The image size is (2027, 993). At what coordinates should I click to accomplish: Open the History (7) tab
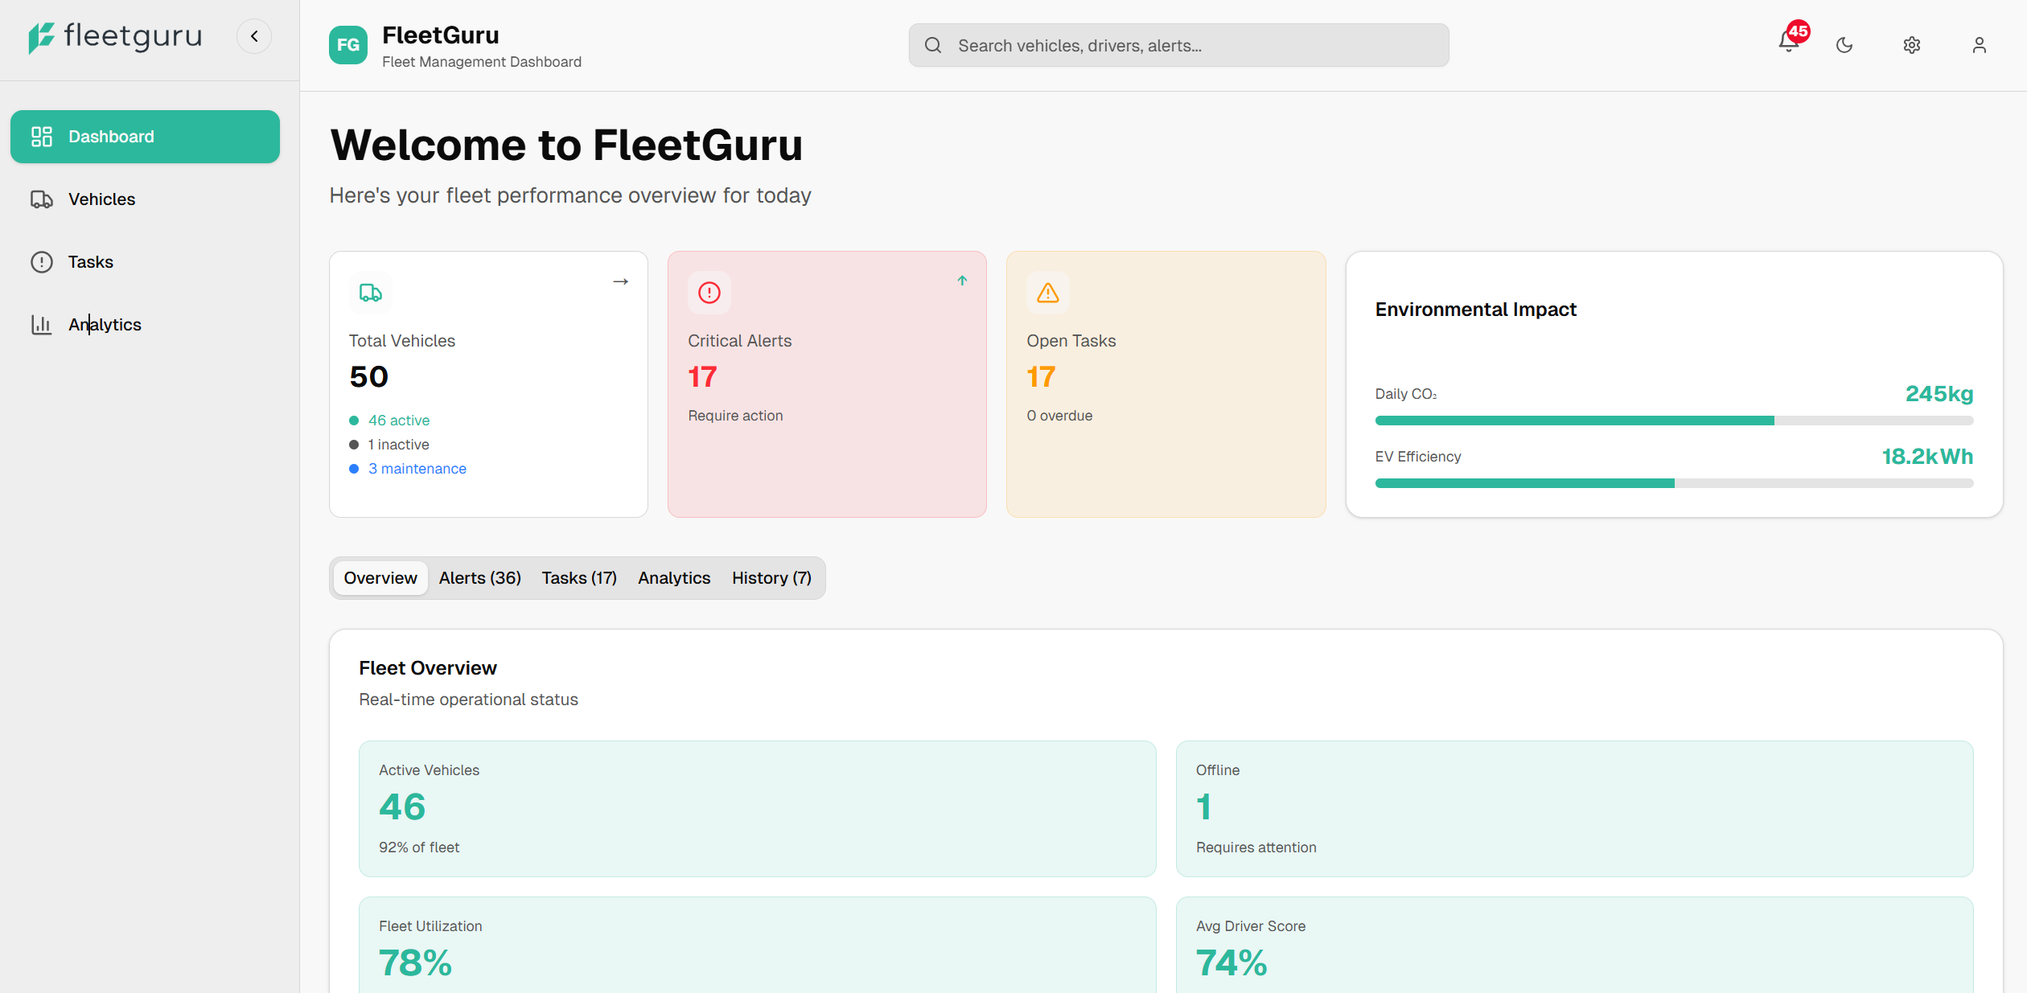771,577
